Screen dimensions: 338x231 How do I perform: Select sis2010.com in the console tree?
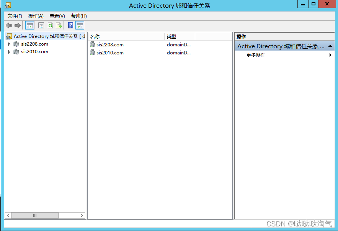click(34, 52)
